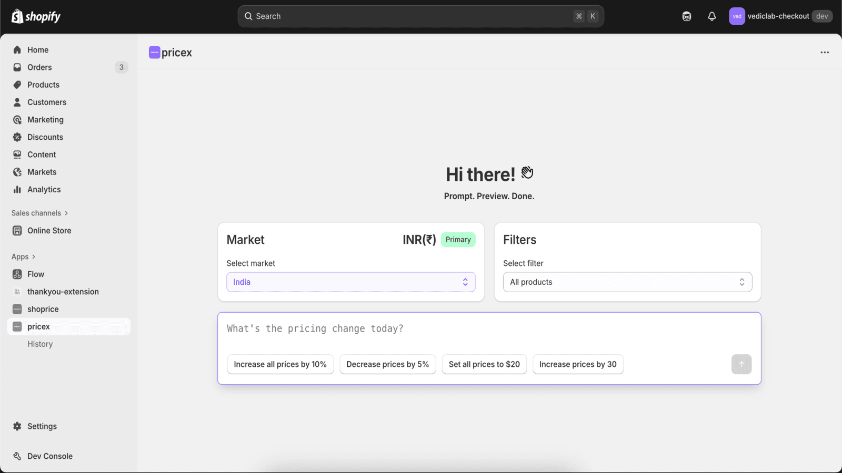Click the Settings gear icon

[x=17, y=426]
